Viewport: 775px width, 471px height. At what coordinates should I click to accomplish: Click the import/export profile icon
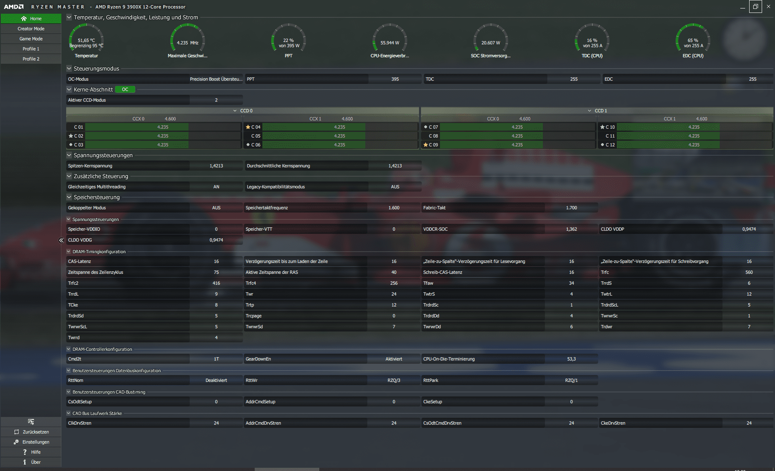tap(31, 422)
